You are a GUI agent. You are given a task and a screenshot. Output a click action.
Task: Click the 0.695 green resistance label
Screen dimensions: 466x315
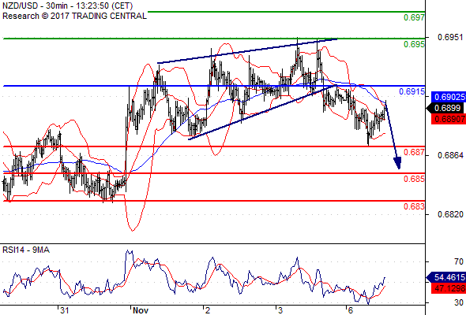tap(414, 44)
